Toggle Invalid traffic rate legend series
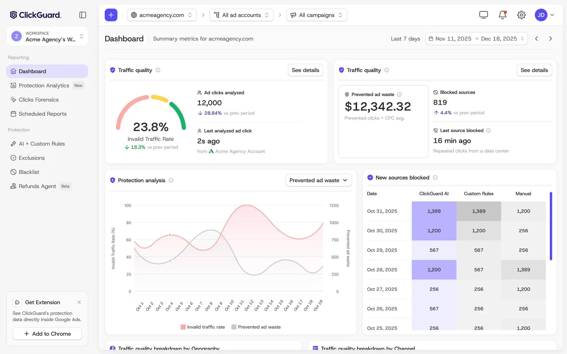Viewport: 567px width, 354px height. (x=203, y=327)
